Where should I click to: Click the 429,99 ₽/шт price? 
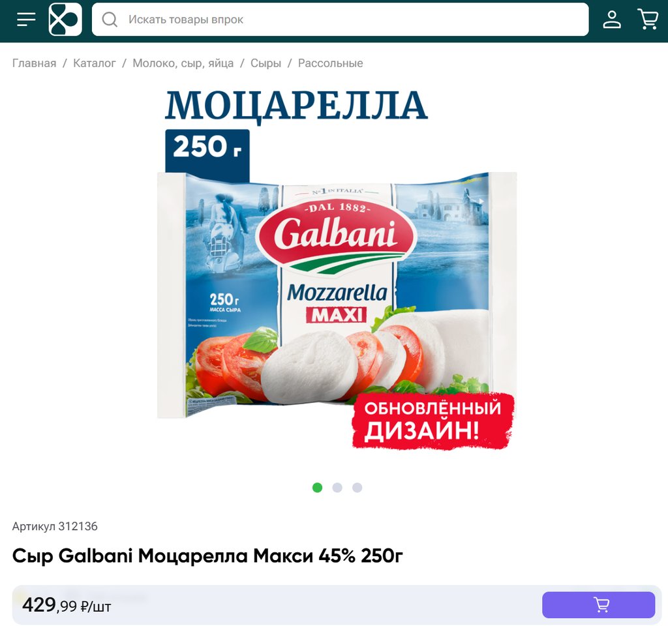[67, 604]
